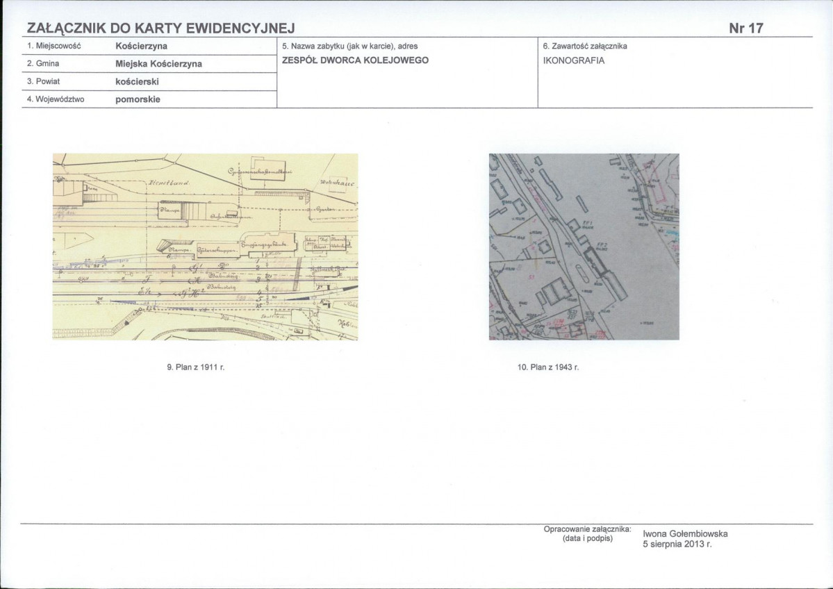Select the caption "10. Plan z 1943 r."
This screenshot has width=833, height=589.
pos(548,366)
